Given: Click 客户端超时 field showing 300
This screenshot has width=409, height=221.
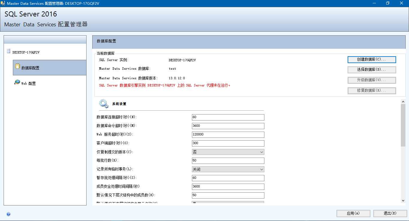Looking at the screenshot, I should (228, 143).
